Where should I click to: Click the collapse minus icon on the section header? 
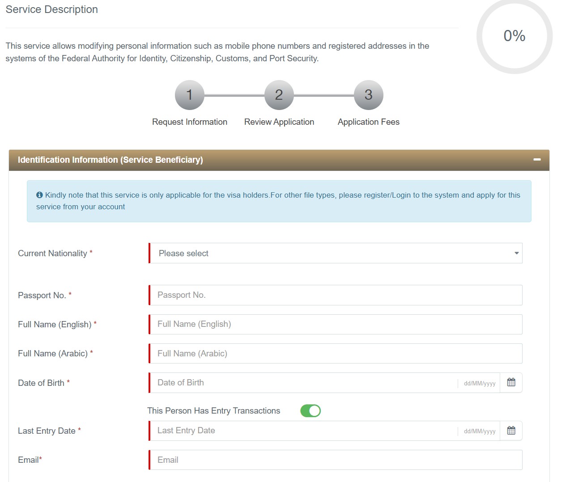click(x=536, y=159)
